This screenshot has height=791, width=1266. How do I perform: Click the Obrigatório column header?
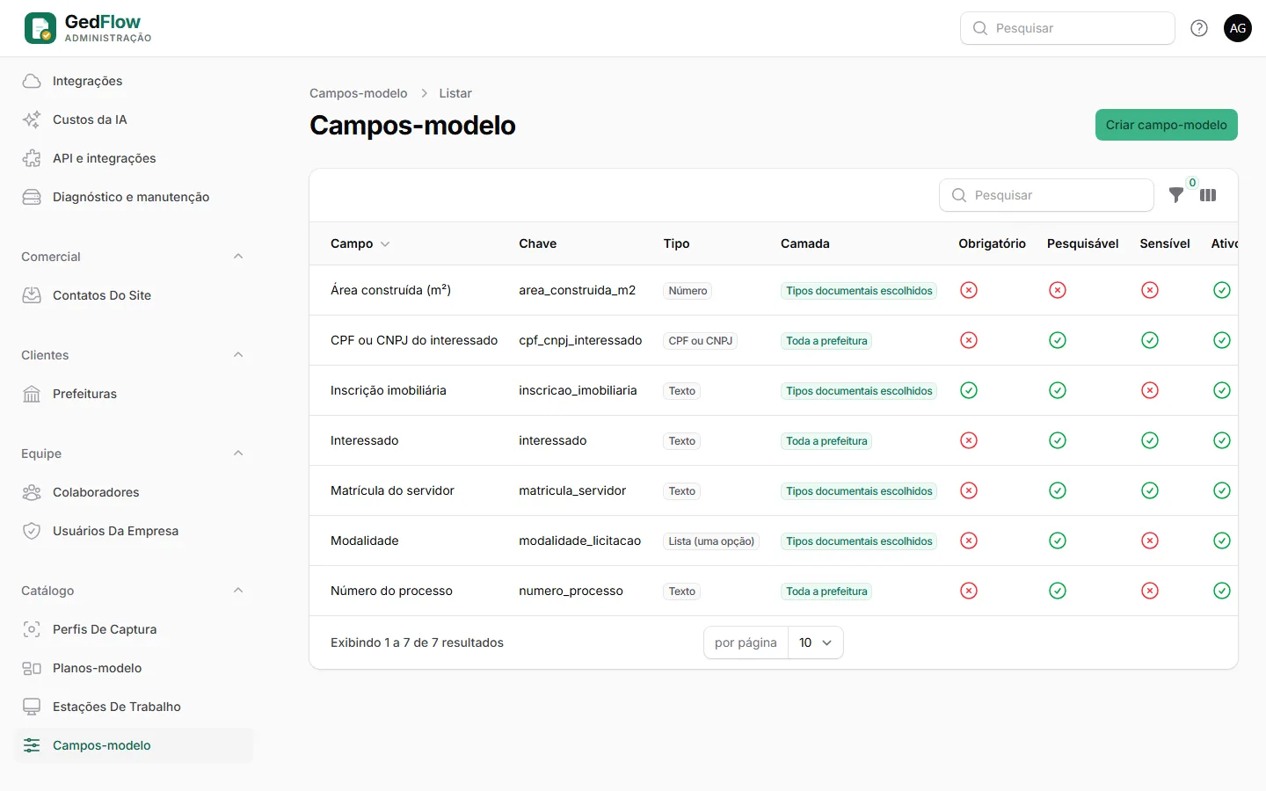click(x=992, y=243)
